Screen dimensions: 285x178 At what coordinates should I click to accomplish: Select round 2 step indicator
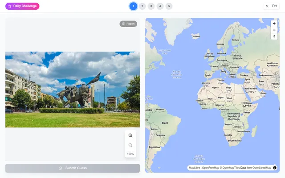[x=142, y=6]
